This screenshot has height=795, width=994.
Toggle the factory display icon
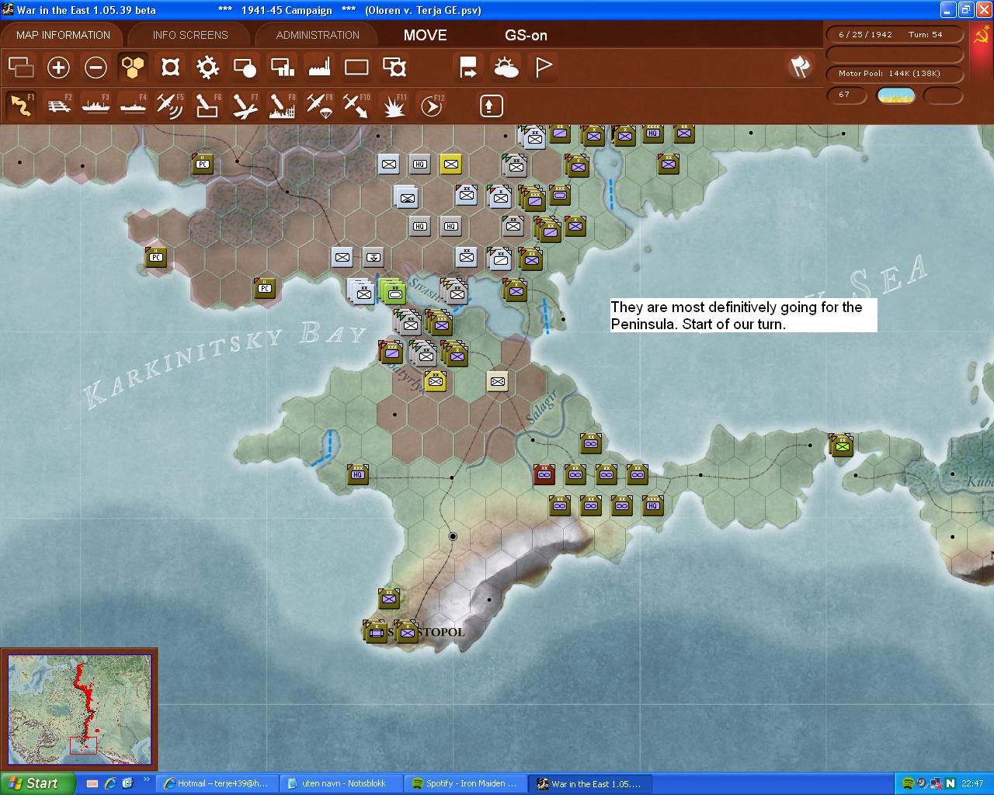click(x=319, y=68)
